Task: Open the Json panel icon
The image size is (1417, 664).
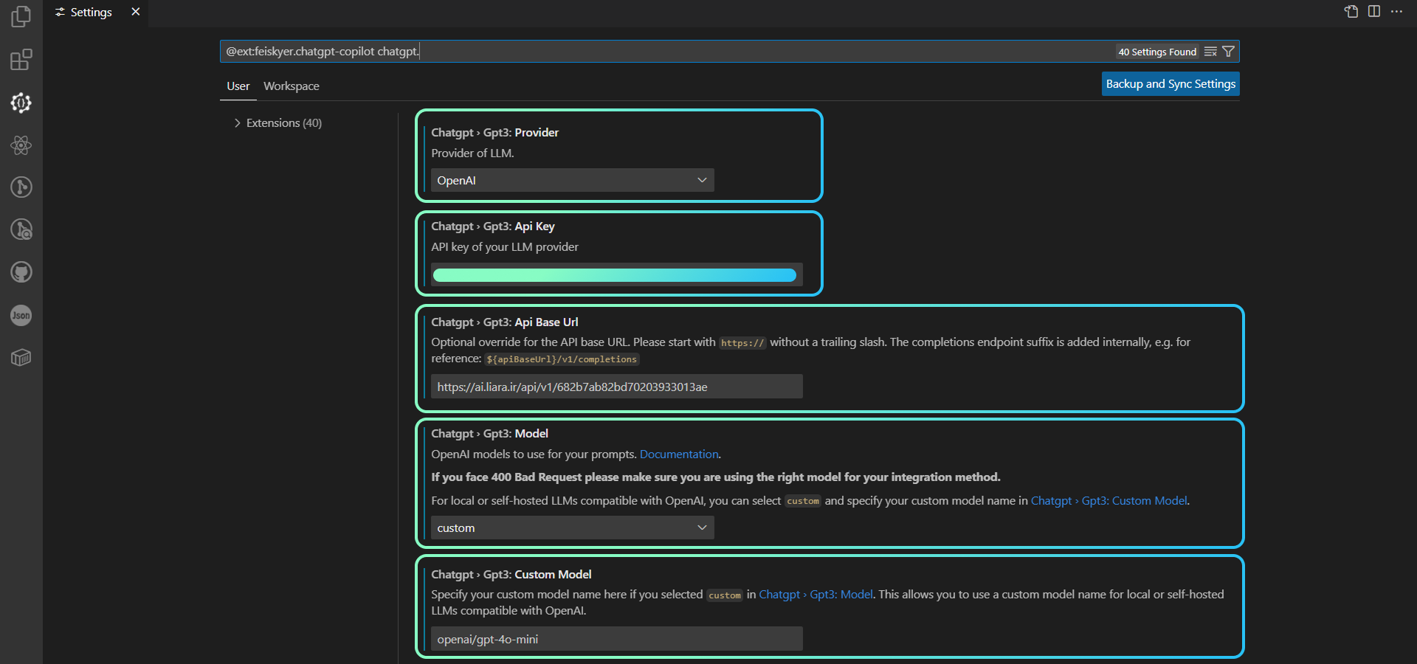Action: tap(21, 315)
